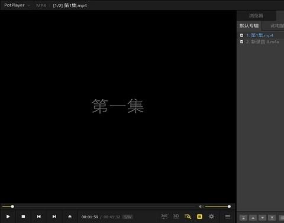Move playlist item to bottom

pos(272,218)
